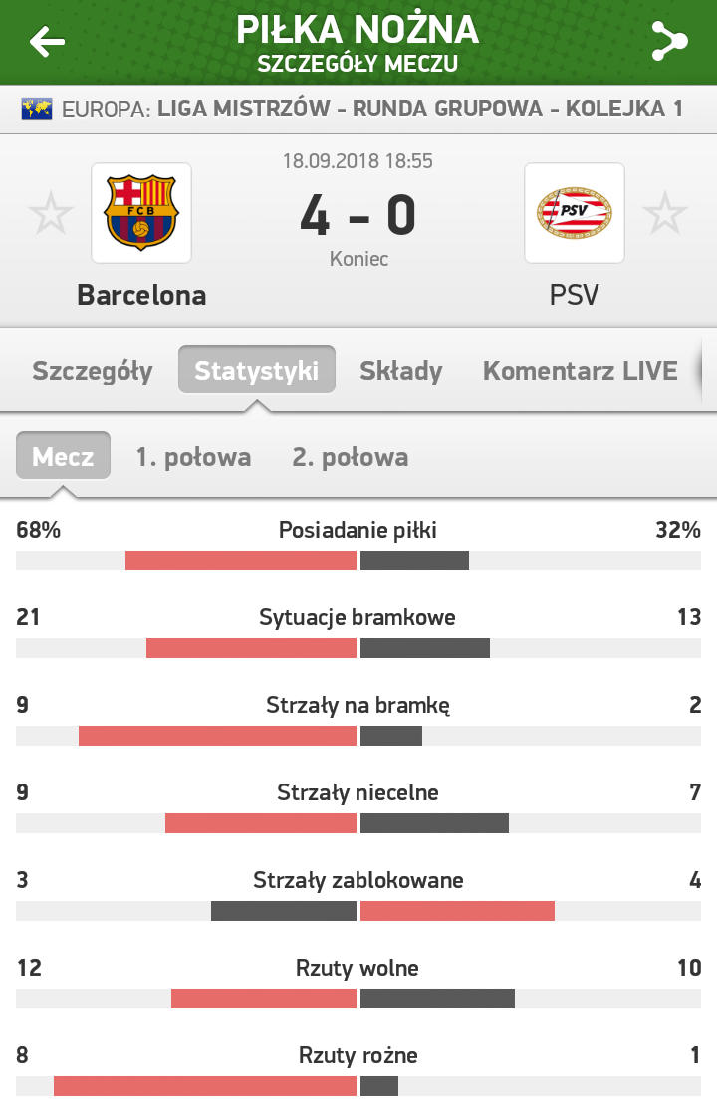717x1120 pixels.
Task: Click the Rzuty rożne stat bar
Action: click(x=358, y=1086)
